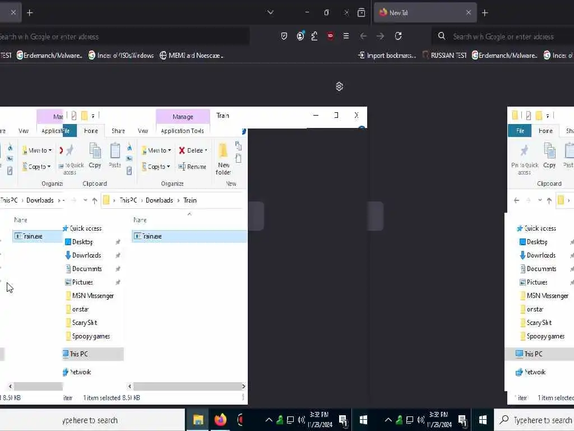Click Copy in right Explorer window ribbon
Viewport: 574px width, 431px height.
(x=549, y=155)
